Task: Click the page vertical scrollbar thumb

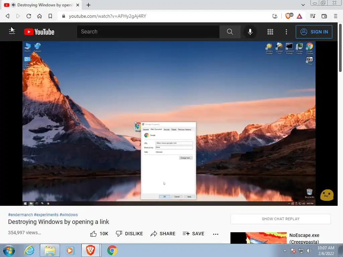Action: click(340, 48)
